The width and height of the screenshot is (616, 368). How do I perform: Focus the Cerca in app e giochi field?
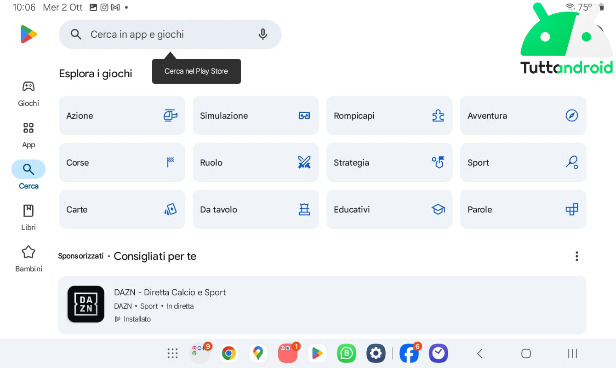click(x=170, y=34)
